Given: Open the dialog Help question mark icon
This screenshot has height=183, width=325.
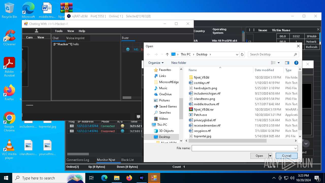Looking at the screenshot, I should coord(296,63).
